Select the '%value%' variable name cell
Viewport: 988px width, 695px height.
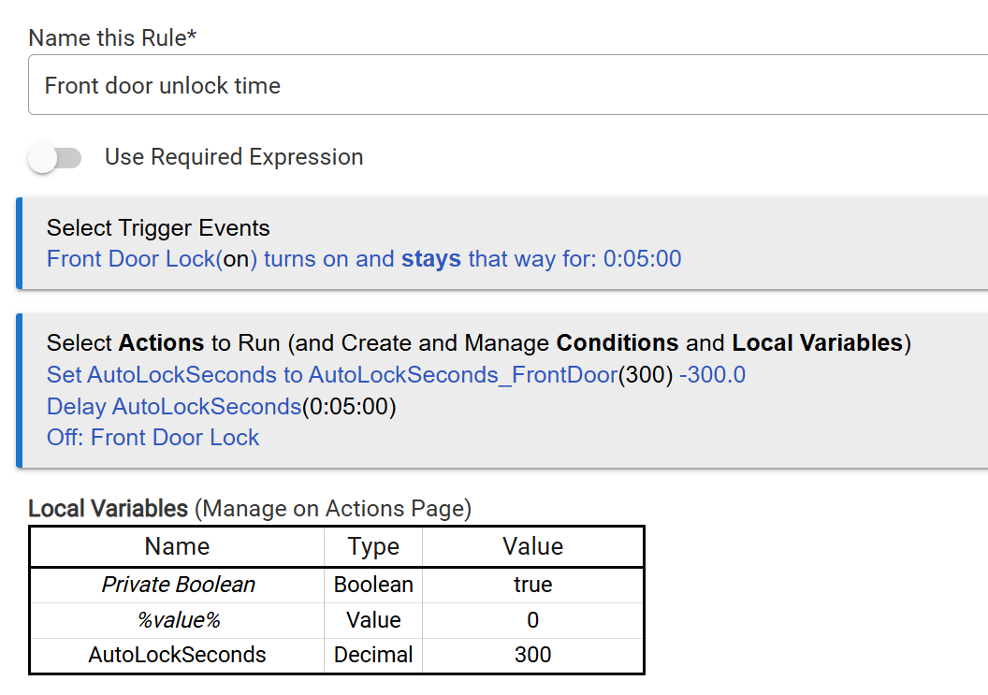[x=177, y=621]
